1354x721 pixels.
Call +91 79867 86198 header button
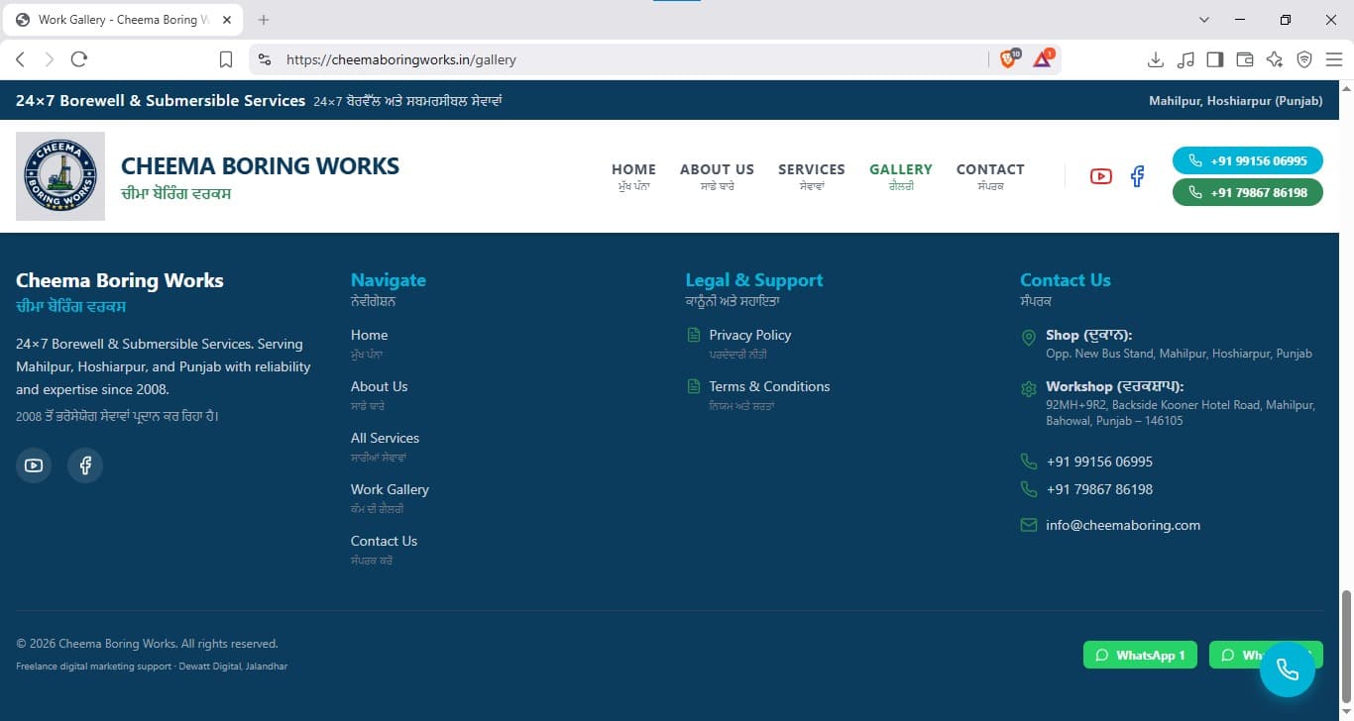click(x=1248, y=192)
